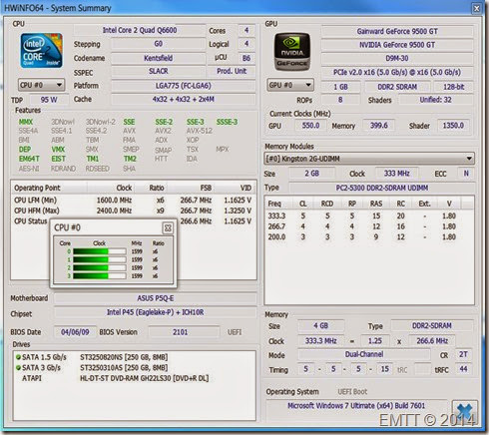This screenshot has height=435, width=489.
Task: Click the D9M-30 GPU codename field
Action: pos(397,58)
